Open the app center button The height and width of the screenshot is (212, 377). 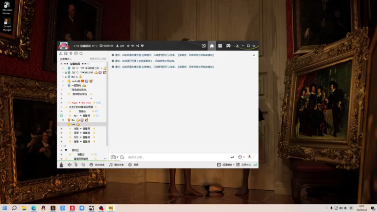(244, 164)
